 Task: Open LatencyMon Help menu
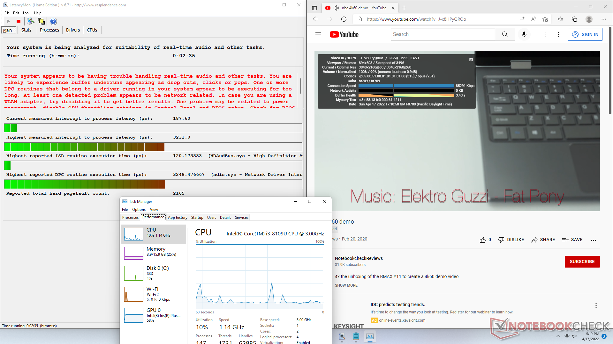click(38, 13)
